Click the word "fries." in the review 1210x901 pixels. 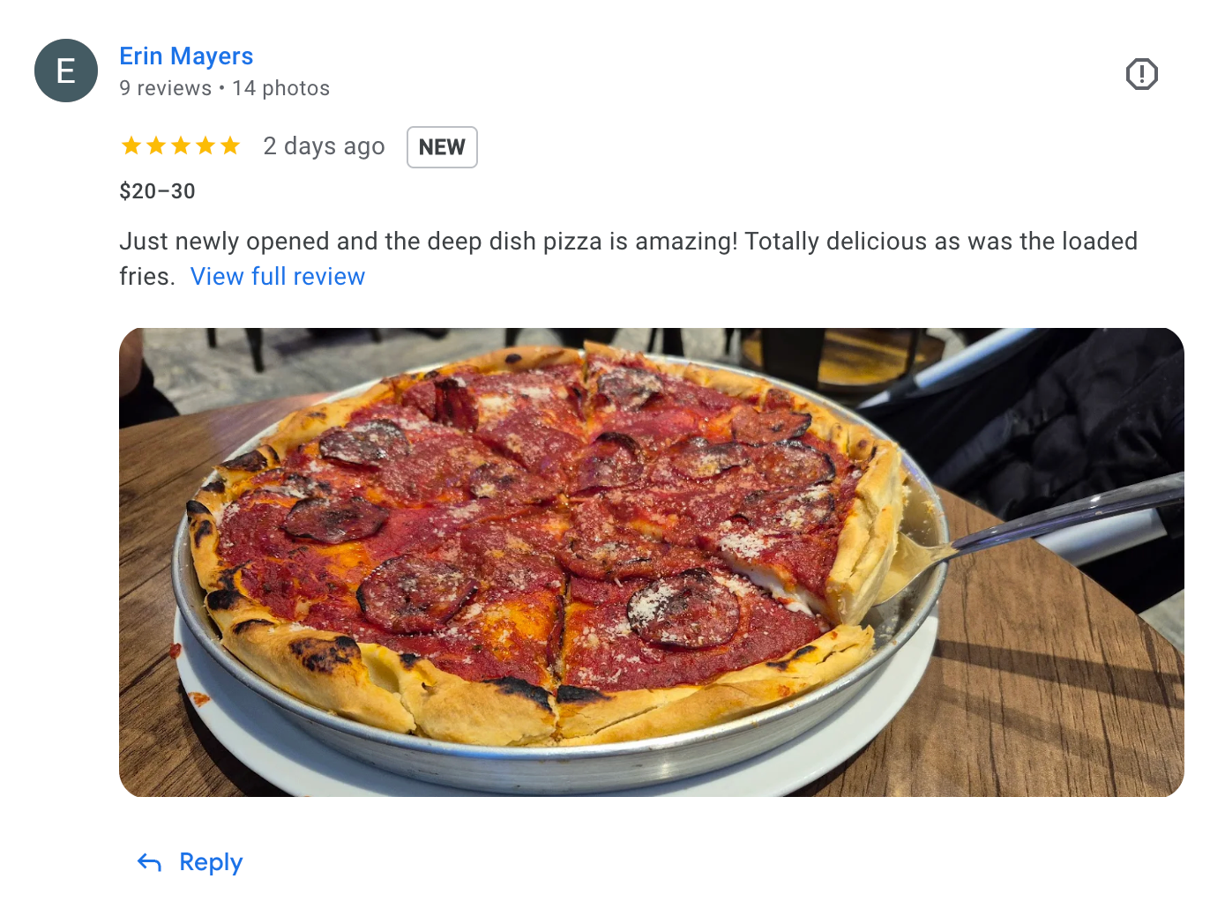pyautogui.click(x=147, y=277)
